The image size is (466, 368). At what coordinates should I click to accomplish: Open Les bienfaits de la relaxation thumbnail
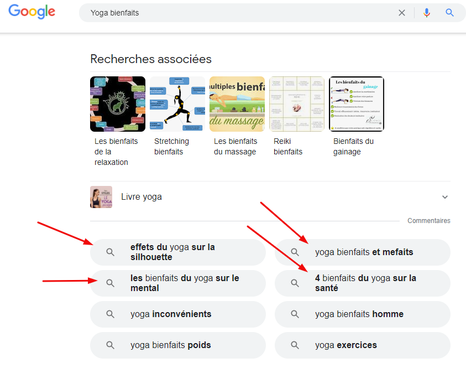click(118, 104)
